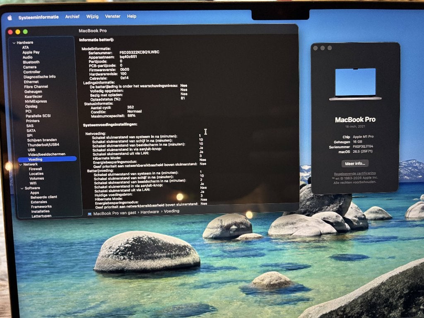Select Beheerde client under Software
424x318 pixels.
tap(44, 197)
